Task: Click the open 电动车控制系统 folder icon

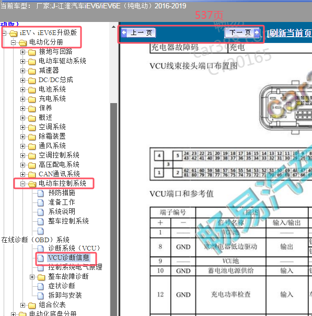Action: 32,184
